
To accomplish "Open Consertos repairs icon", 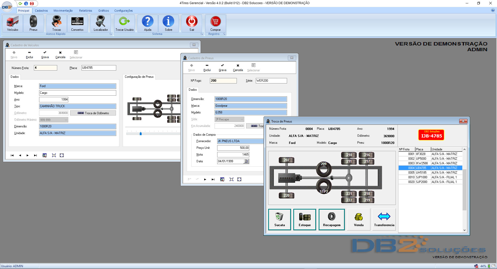I will pos(77,23).
